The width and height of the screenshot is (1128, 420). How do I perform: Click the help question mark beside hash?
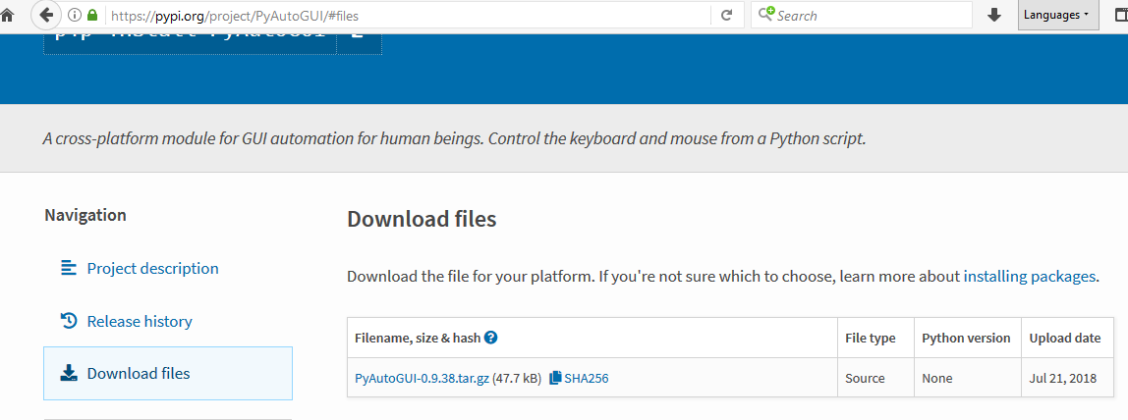coord(491,338)
